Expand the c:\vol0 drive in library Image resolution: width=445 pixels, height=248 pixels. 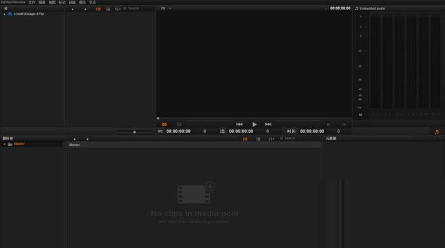point(4,14)
